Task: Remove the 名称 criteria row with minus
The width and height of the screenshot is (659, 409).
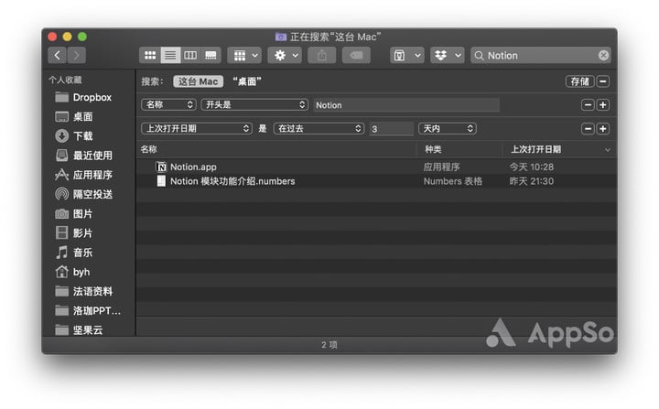Action: 588,105
